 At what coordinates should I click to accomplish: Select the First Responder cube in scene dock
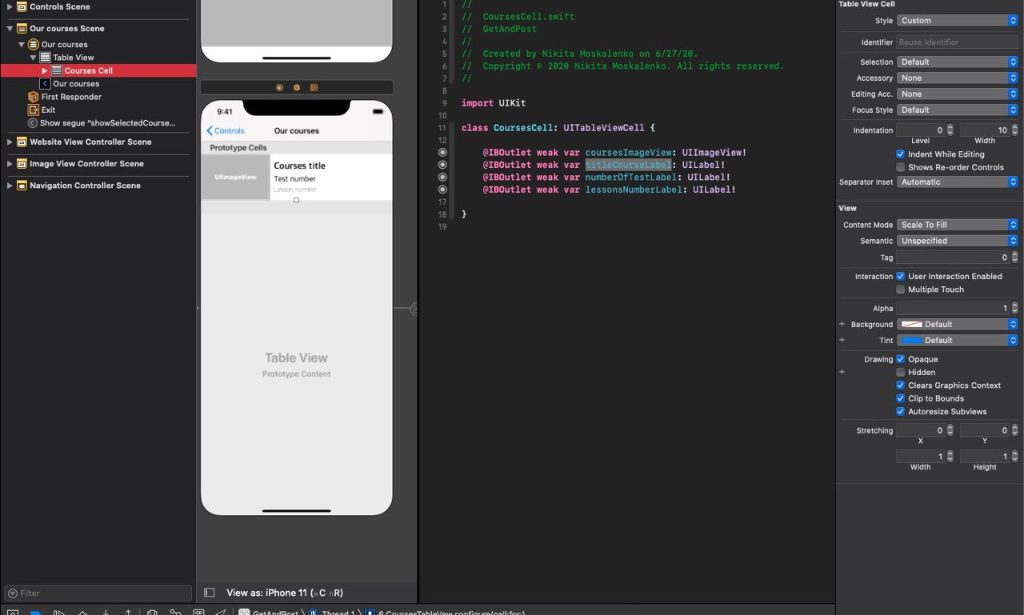(297, 87)
